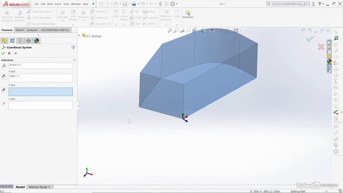Expand the flyout design tree arrow
The height and width of the screenshot is (193, 343).
coord(79,35)
